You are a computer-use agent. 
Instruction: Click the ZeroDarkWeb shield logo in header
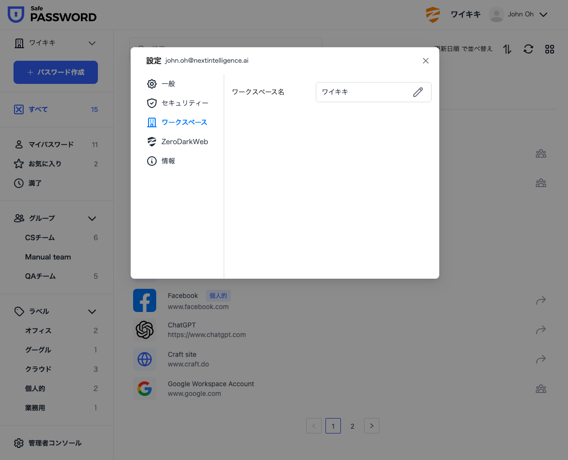pos(433,14)
